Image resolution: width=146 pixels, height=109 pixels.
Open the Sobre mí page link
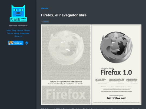pyautogui.click(x=18, y=36)
